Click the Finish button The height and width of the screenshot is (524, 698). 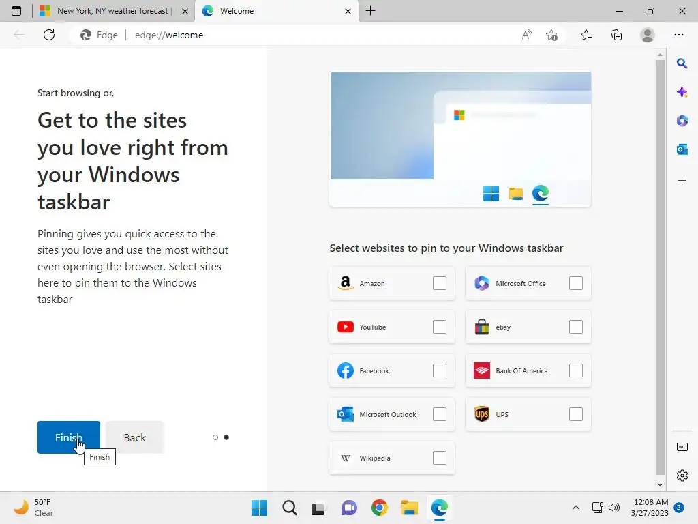click(69, 437)
